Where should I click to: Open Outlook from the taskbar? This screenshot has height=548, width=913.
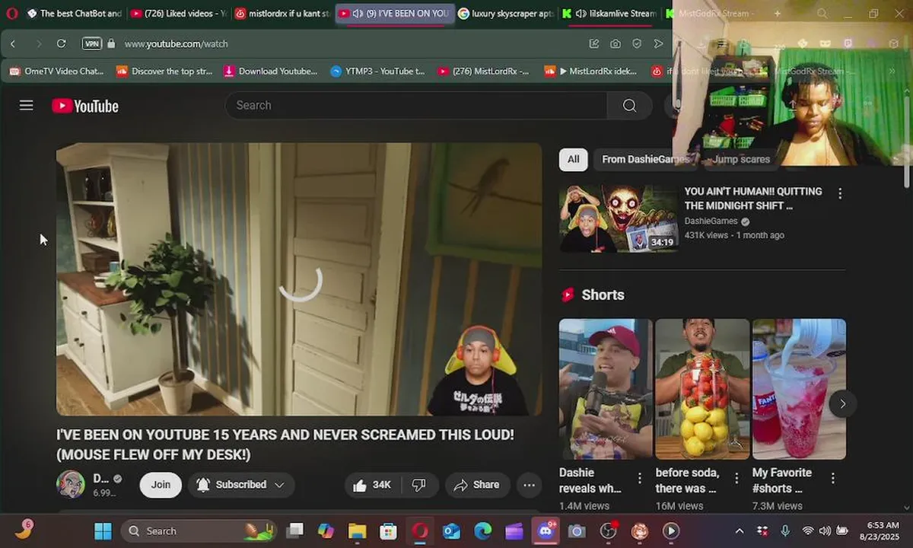pyautogui.click(x=451, y=531)
